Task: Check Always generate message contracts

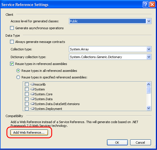Action: click(12, 42)
